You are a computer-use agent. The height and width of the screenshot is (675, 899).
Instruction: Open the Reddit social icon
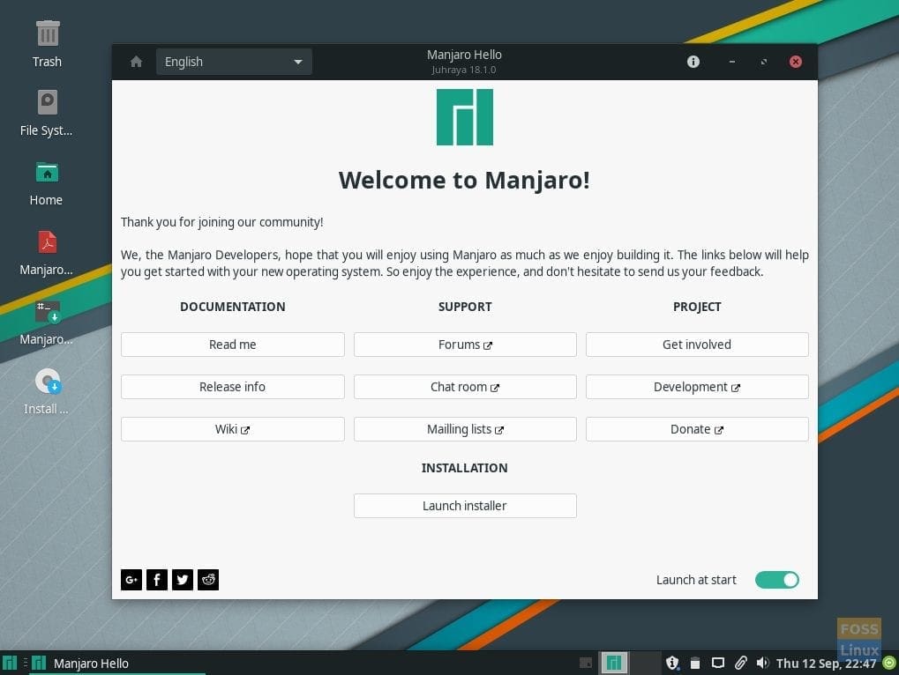208,580
